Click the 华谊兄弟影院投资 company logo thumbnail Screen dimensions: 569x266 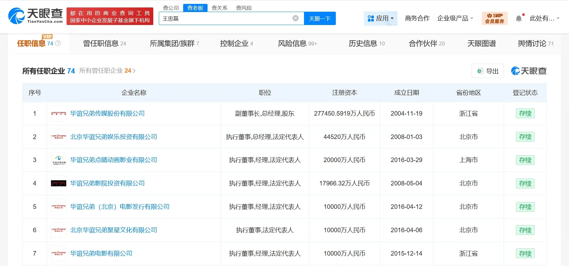(59, 184)
